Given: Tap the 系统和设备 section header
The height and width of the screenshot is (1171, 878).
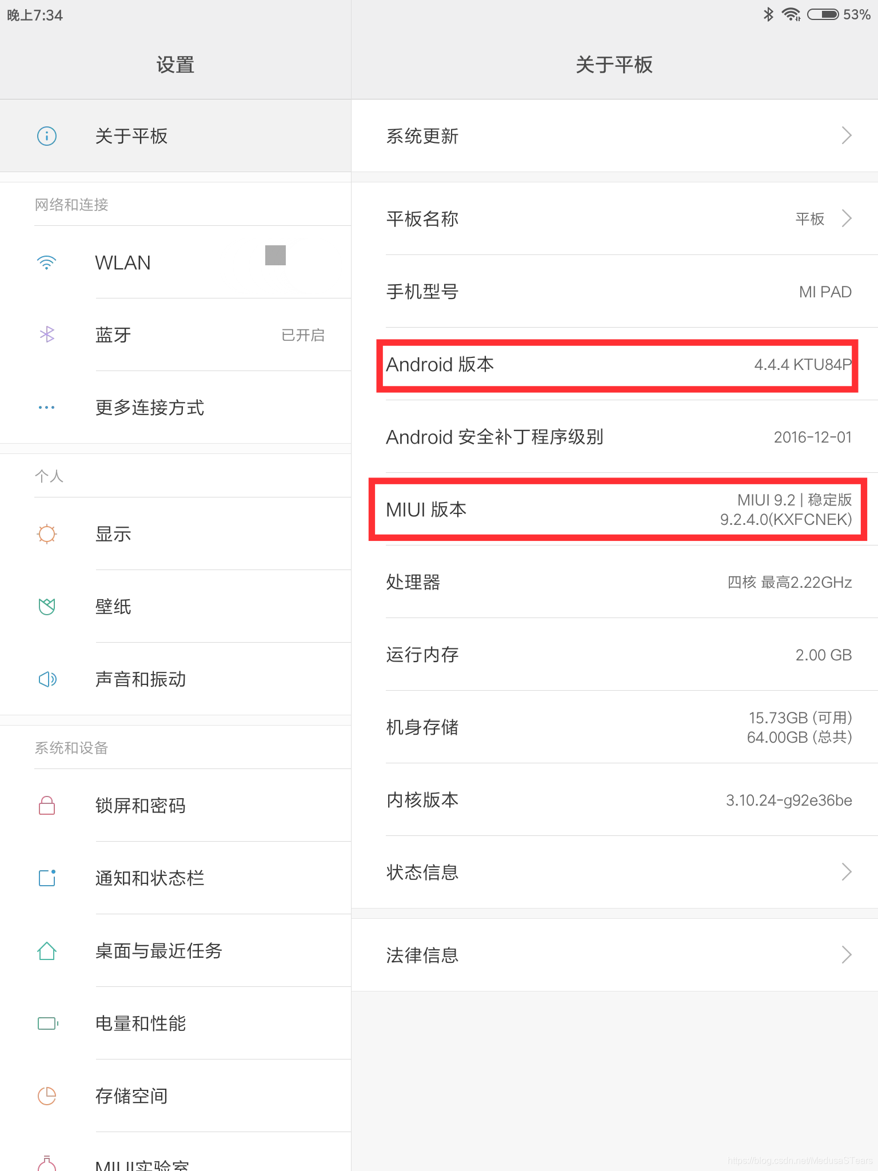Looking at the screenshot, I should [x=71, y=748].
